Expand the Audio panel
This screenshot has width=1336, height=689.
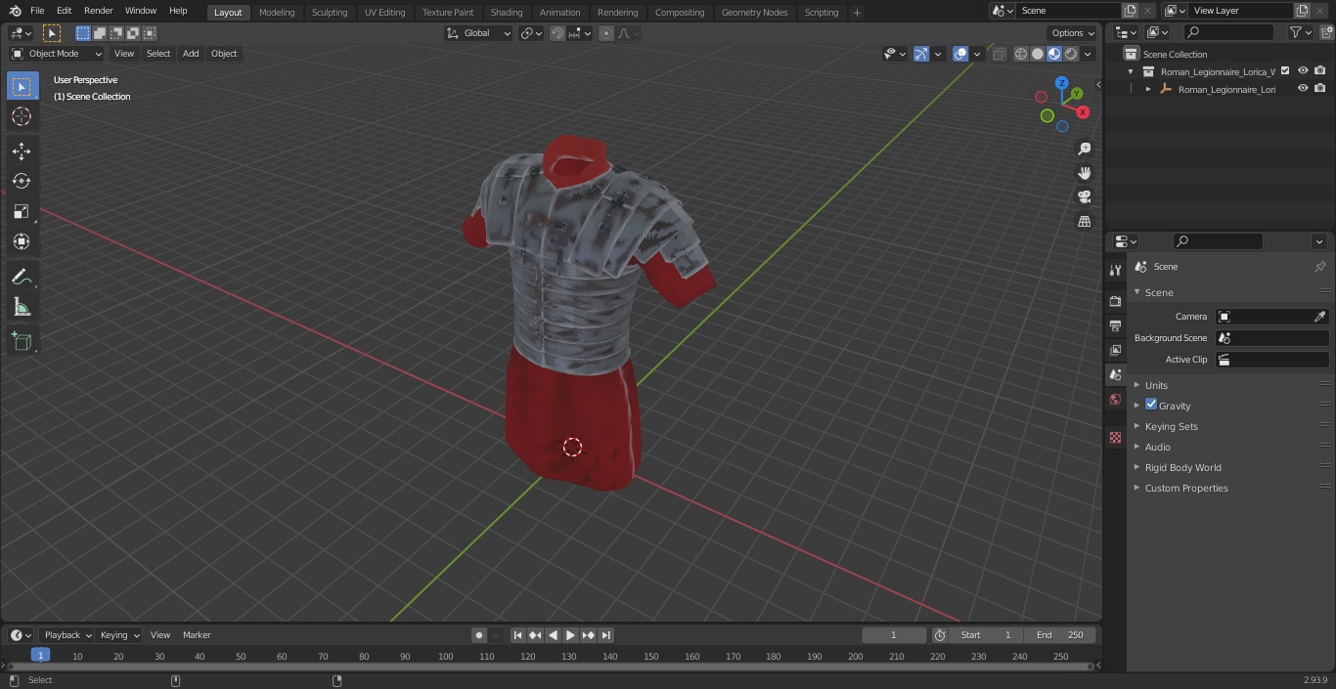coord(1157,447)
